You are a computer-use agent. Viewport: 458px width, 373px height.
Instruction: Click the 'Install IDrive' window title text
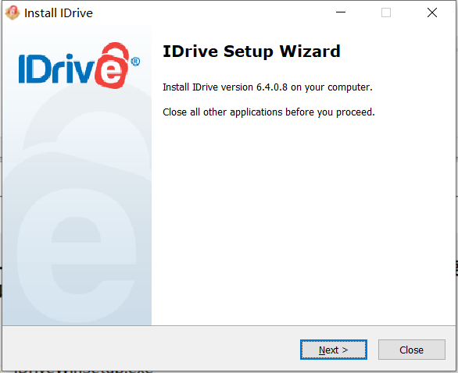(59, 13)
